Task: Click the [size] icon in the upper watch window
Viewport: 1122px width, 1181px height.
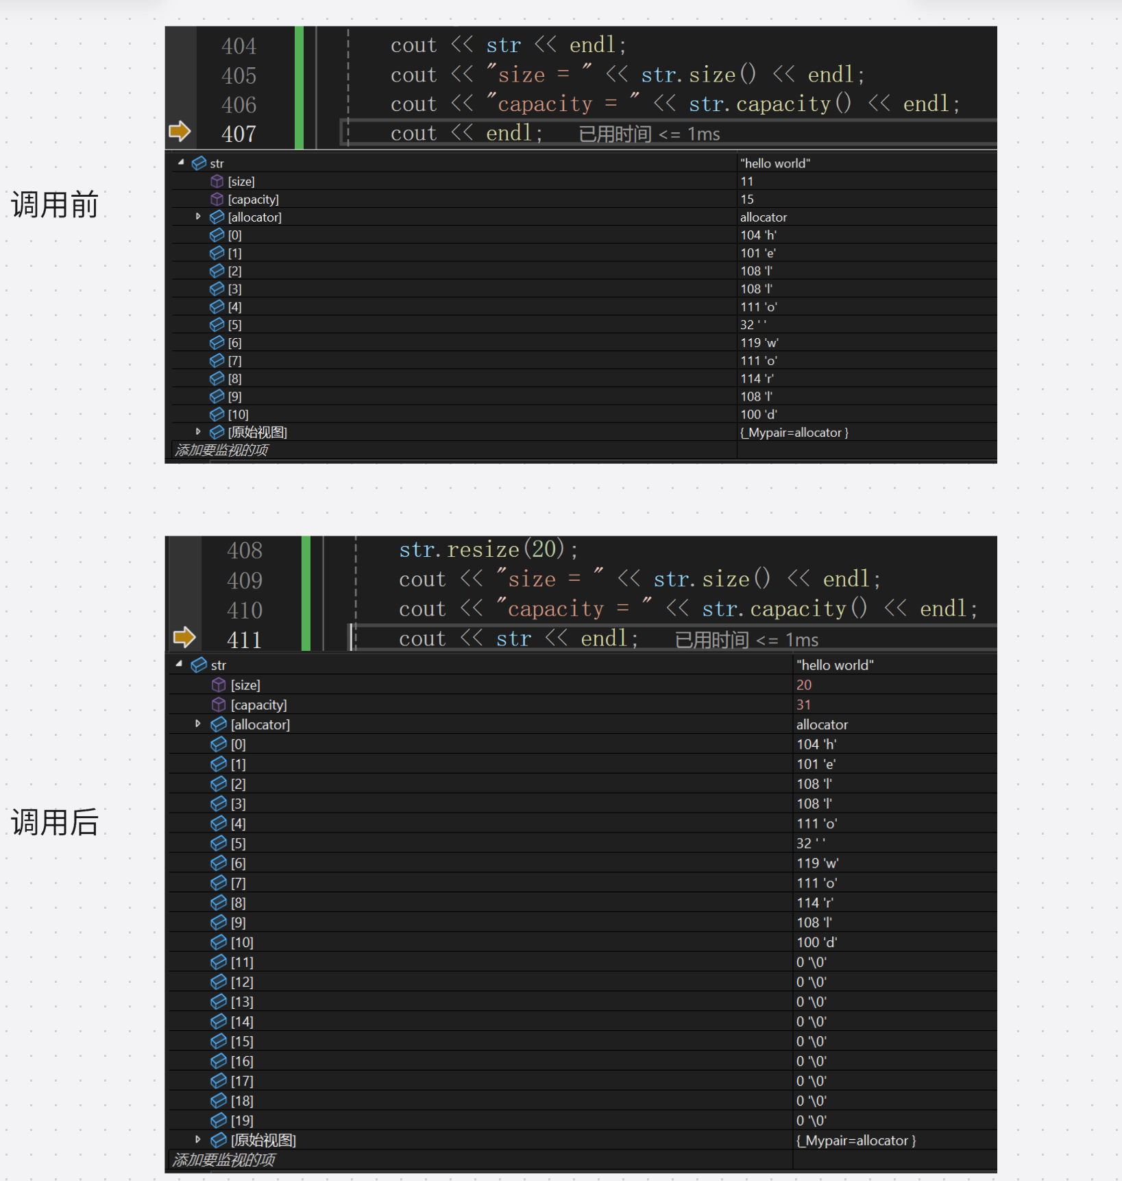Action: pos(217,181)
